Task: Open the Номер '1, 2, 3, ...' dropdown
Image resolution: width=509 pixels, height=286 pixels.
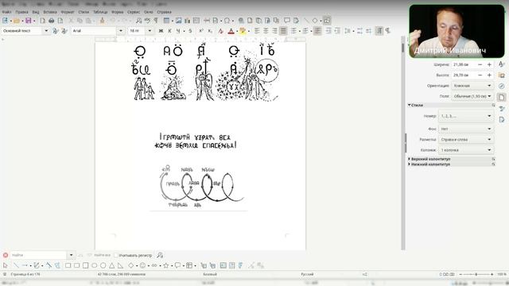Action: click(466, 116)
